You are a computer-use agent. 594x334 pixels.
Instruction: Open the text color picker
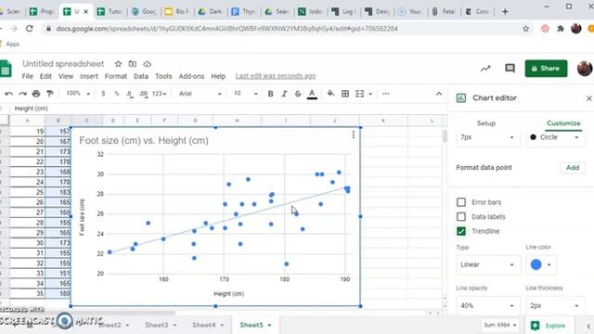click(x=312, y=94)
